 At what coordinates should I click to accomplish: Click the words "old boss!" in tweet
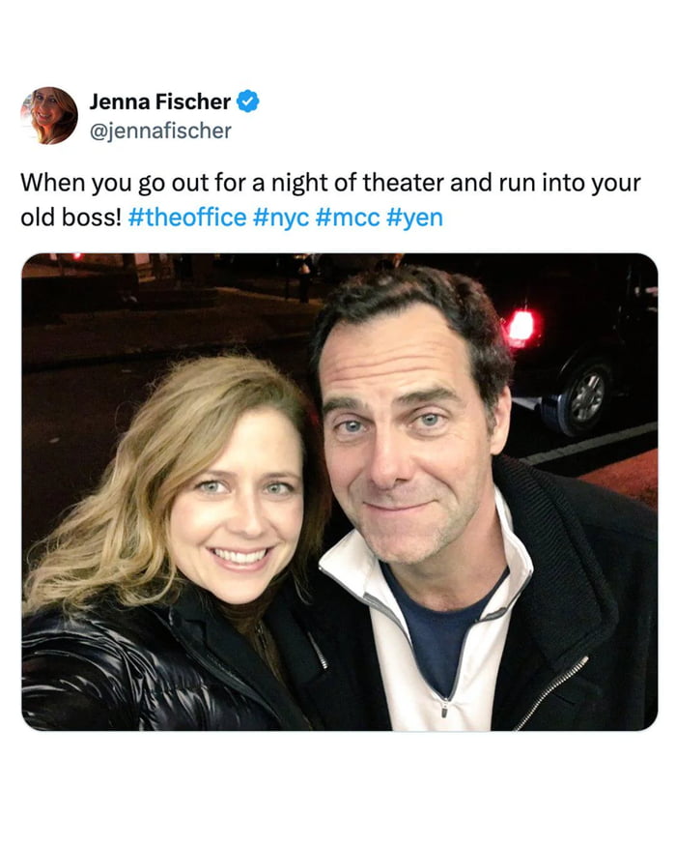[x=71, y=217]
